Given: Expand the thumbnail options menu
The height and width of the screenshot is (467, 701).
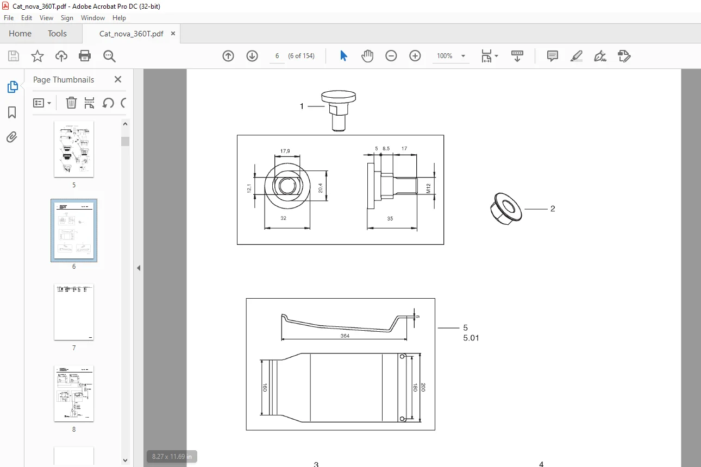Looking at the screenshot, I should (x=42, y=103).
